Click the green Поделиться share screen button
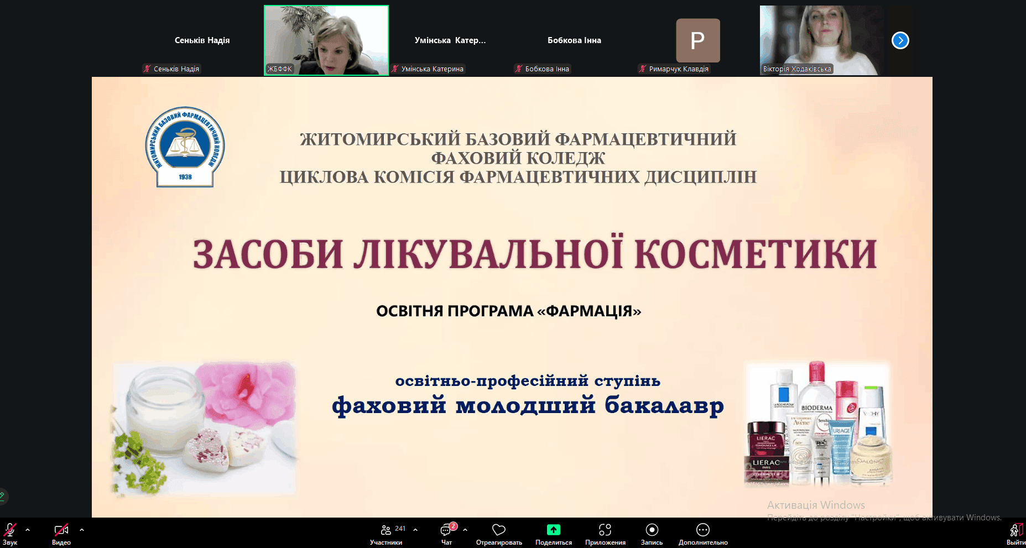 pyautogui.click(x=554, y=534)
